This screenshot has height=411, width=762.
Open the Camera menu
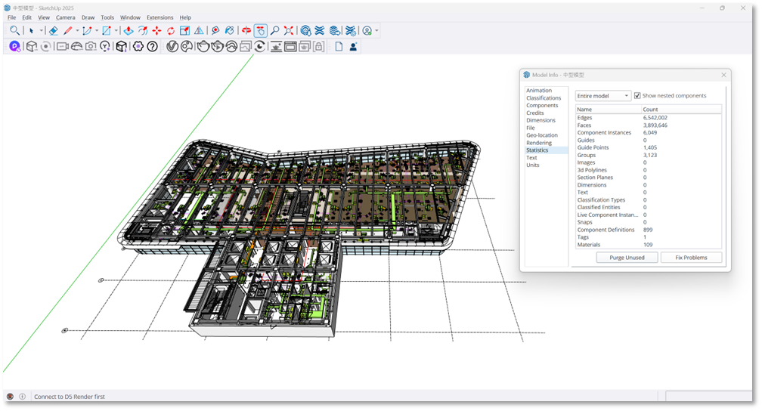tap(66, 17)
